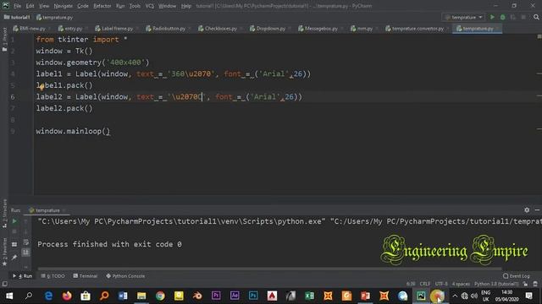Click restore layout icon in Run panel
Image resolution: width=542 pixels, height=304 pixels.
click(14, 244)
